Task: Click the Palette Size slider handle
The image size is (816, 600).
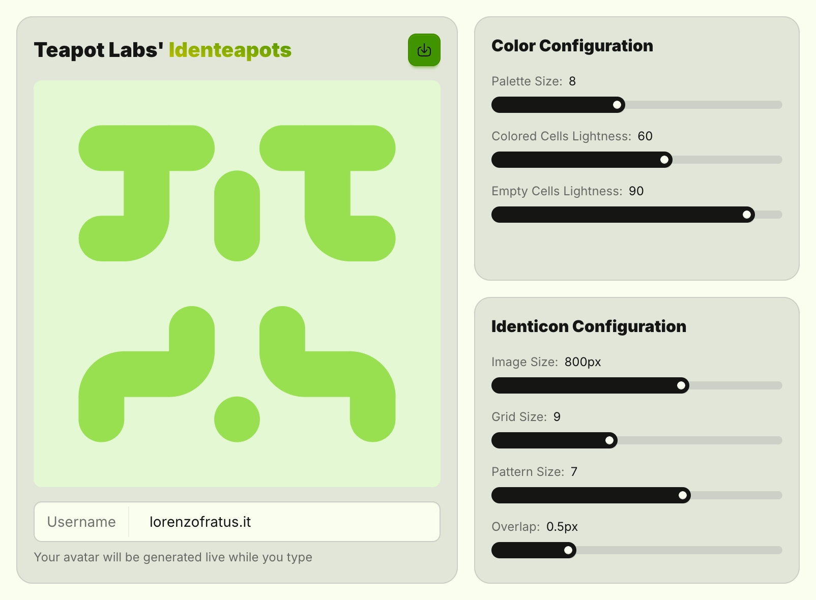Action: tap(618, 105)
